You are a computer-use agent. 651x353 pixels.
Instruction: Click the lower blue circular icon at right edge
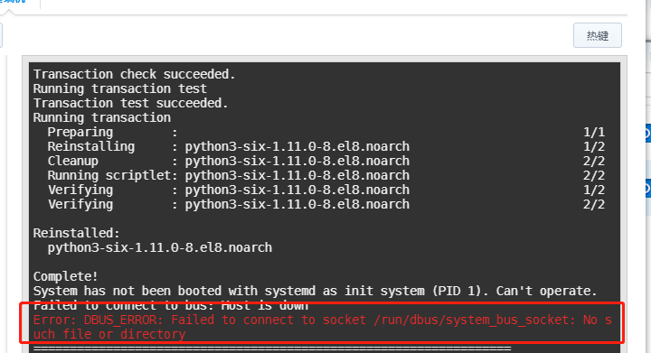[x=647, y=190]
